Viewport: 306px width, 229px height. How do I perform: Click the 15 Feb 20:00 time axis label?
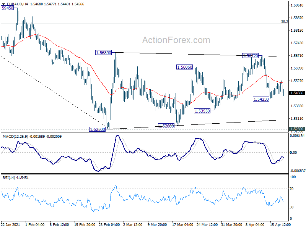click(x=85, y=225)
